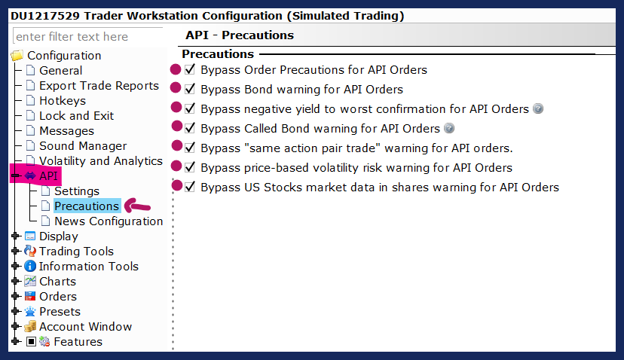Click the blue Information Tools icon

point(30,267)
